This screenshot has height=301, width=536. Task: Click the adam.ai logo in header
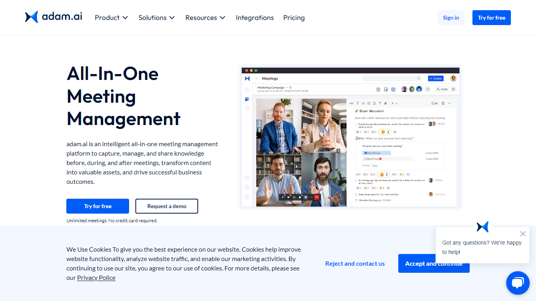[54, 17]
